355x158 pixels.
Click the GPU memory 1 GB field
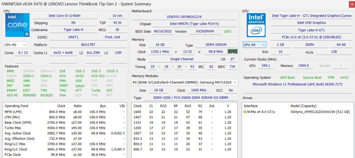pyautogui.click(x=281, y=45)
